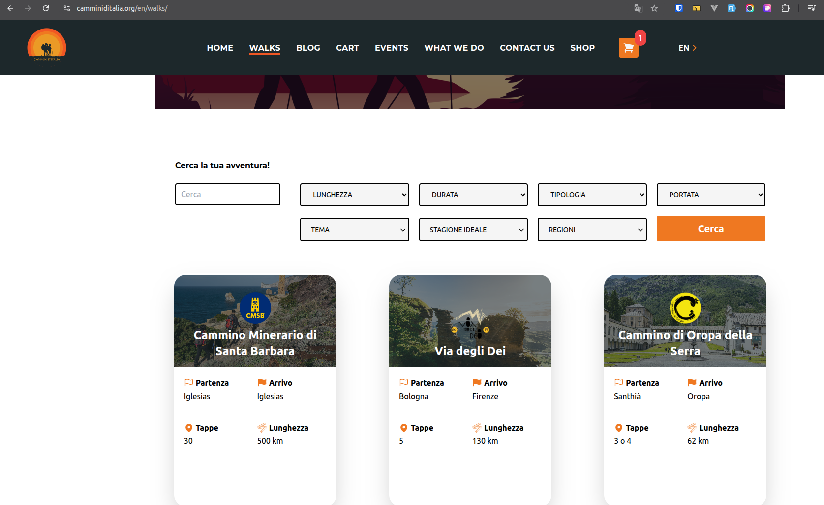Image resolution: width=824 pixels, height=505 pixels.
Task: Click the translate page icon
Action: tap(639, 8)
